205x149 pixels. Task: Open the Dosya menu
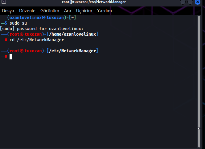point(8,11)
